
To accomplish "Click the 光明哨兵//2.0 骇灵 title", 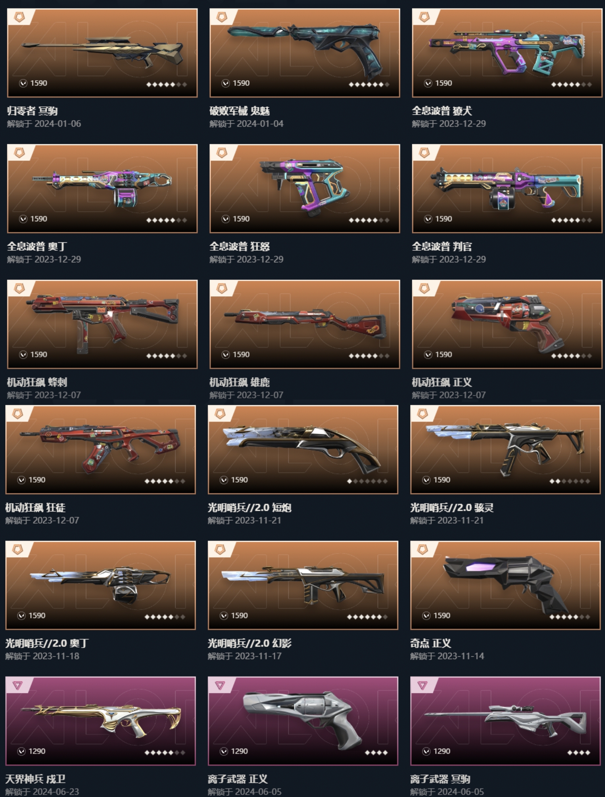I will [x=452, y=508].
